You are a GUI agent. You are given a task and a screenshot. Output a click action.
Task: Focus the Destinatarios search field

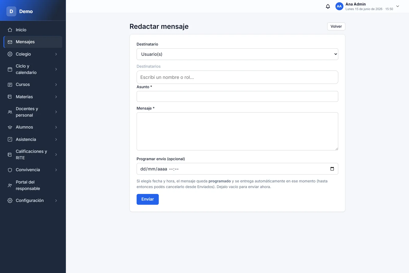point(237,77)
